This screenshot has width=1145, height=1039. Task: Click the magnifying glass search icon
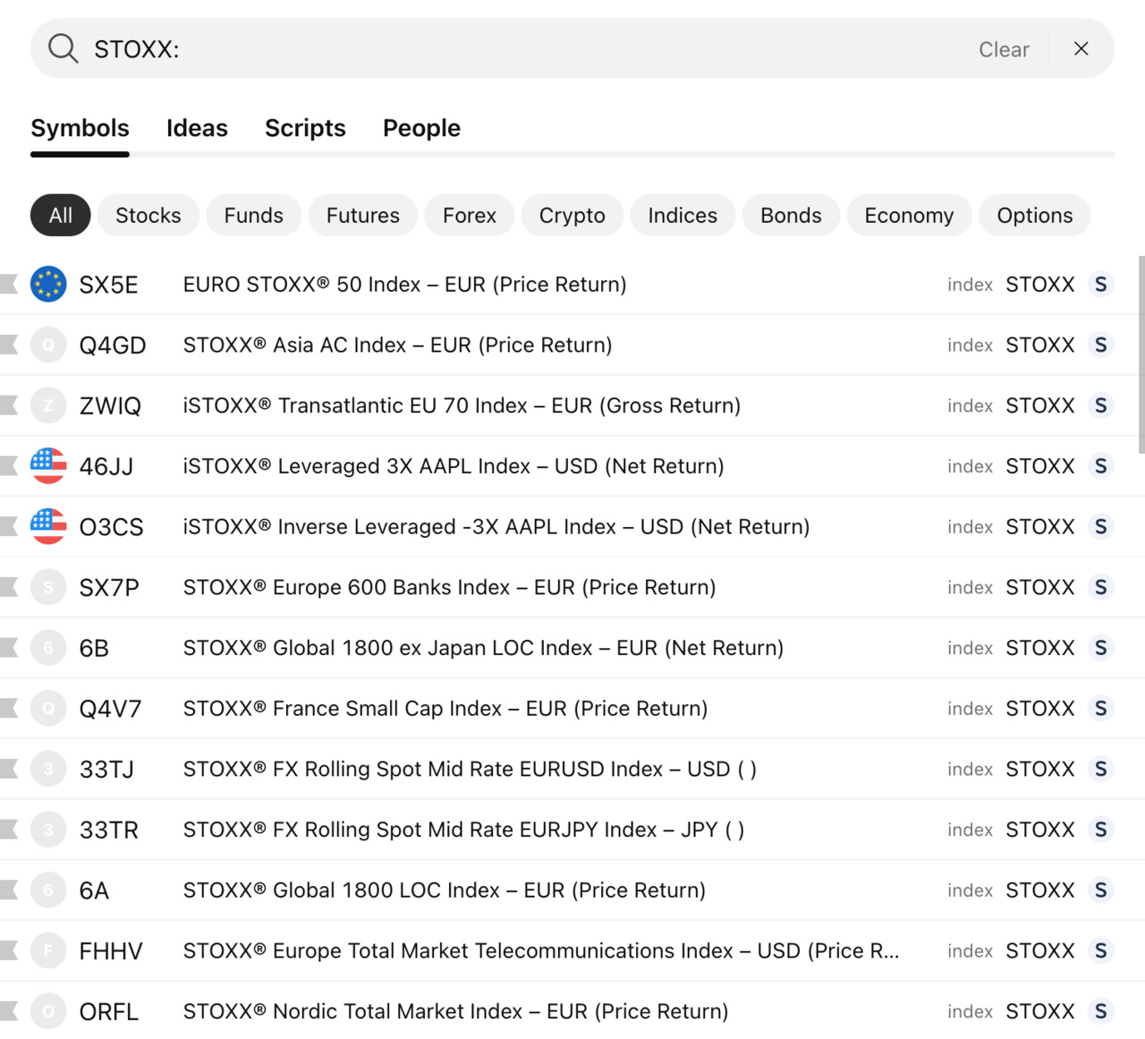[x=63, y=48]
